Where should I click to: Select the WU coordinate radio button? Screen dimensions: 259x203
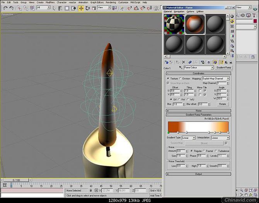(x=187, y=100)
